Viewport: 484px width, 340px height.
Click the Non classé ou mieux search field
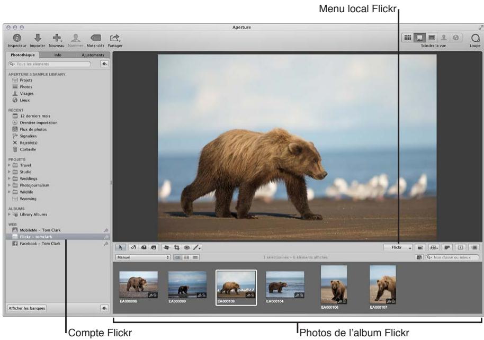(453, 257)
